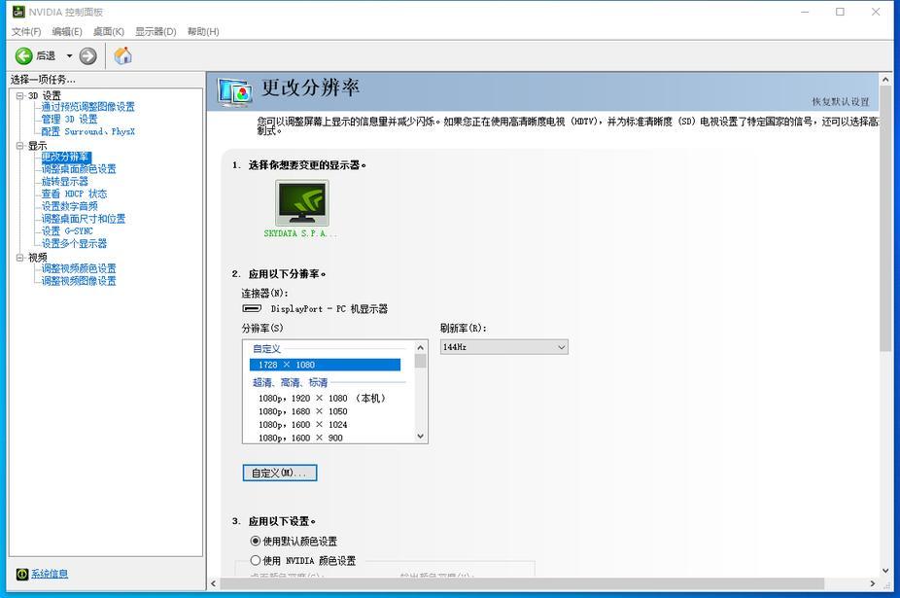Select 1080p, 1600 × 1024 resolution
The image size is (900, 598).
tap(303, 425)
